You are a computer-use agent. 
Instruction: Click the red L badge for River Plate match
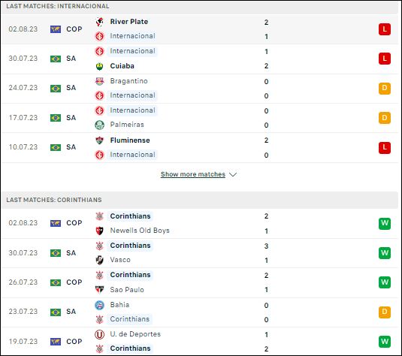pos(385,29)
